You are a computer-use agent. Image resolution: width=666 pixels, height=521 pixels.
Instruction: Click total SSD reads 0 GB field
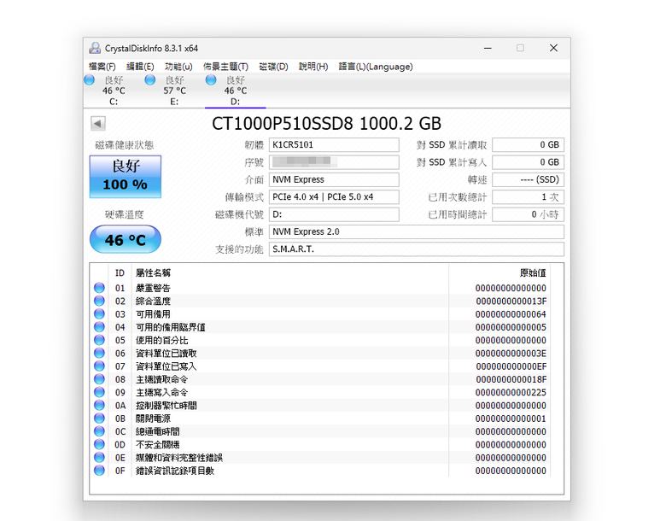pos(528,145)
